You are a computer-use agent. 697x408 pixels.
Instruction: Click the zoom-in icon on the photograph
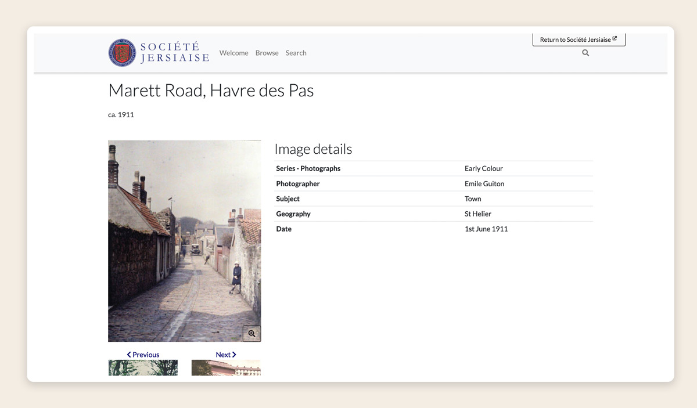click(252, 334)
